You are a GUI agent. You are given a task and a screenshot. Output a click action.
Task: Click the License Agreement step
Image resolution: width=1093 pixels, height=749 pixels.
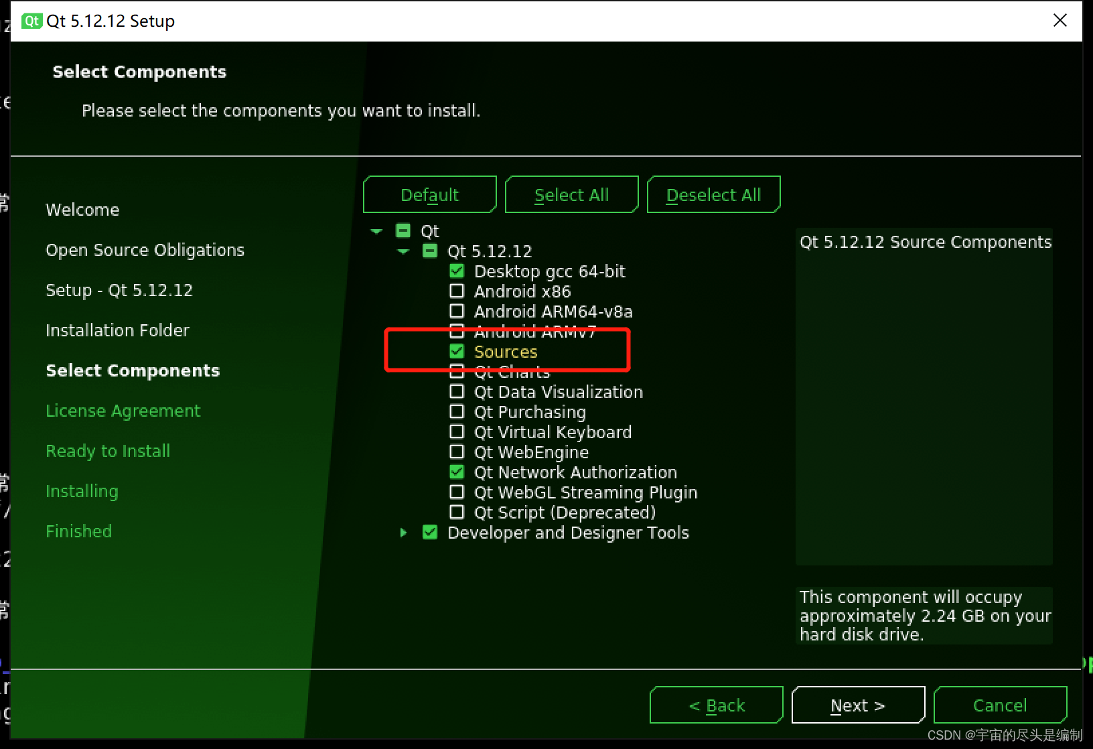pos(123,411)
